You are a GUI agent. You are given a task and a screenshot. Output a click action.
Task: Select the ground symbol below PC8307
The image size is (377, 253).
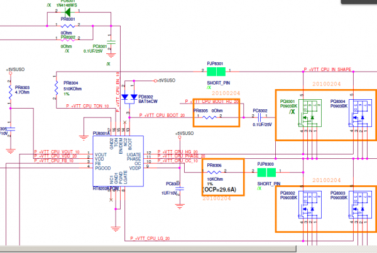click(x=180, y=207)
